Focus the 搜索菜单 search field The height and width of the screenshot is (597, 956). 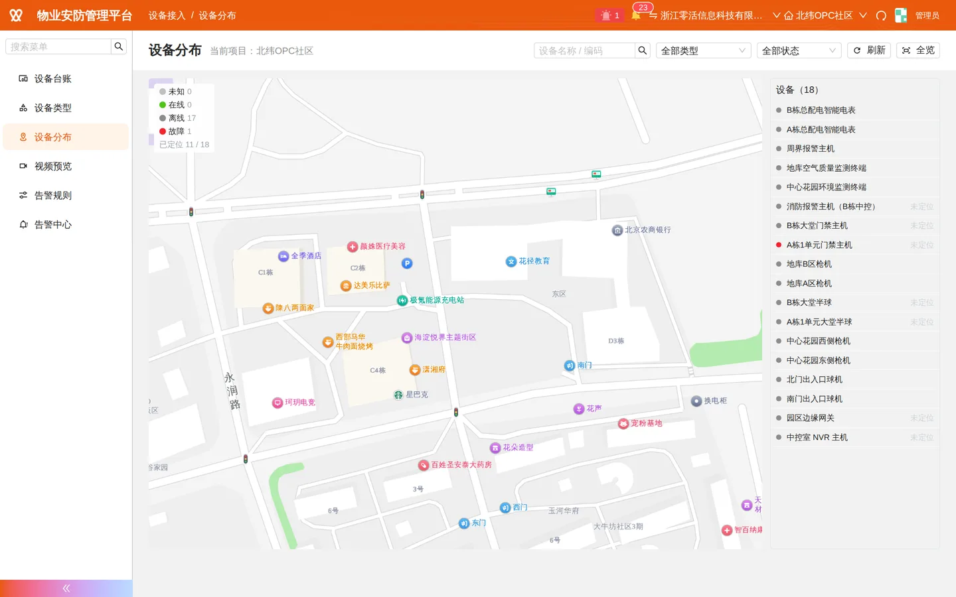click(x=58, y=46)
